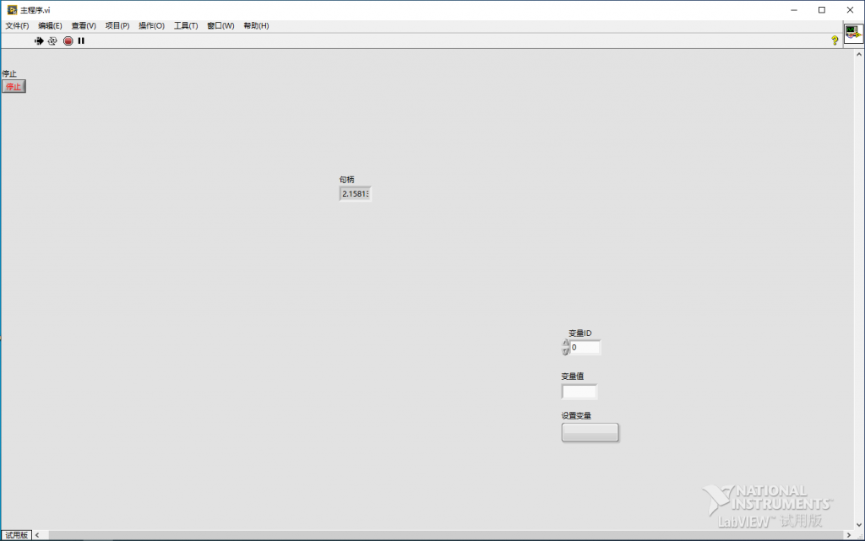Image resolution: width=865 pixels, height=541 pixels.
Task: Select Run Continuously on the toolbar
Action: [52, 41]
